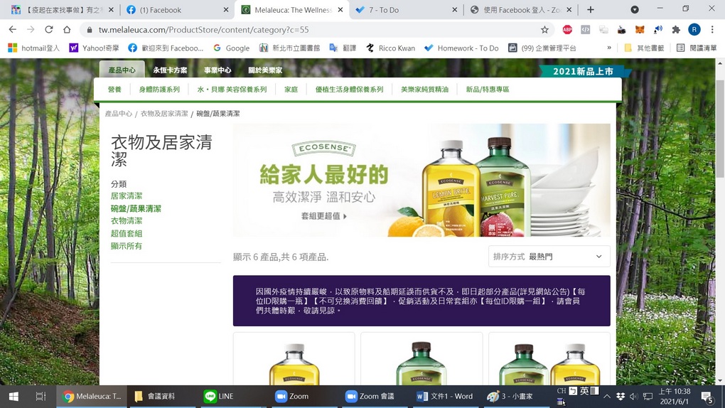Open the volume control in tray
Viewport: 725px width, 408px height.
point(633,397)
